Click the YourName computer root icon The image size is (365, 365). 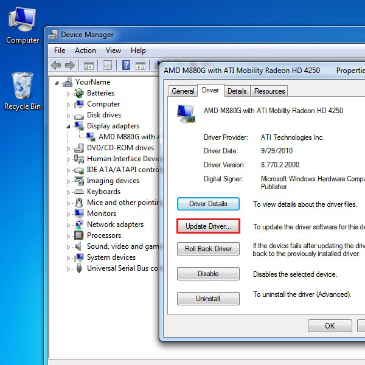coord(68,82)
